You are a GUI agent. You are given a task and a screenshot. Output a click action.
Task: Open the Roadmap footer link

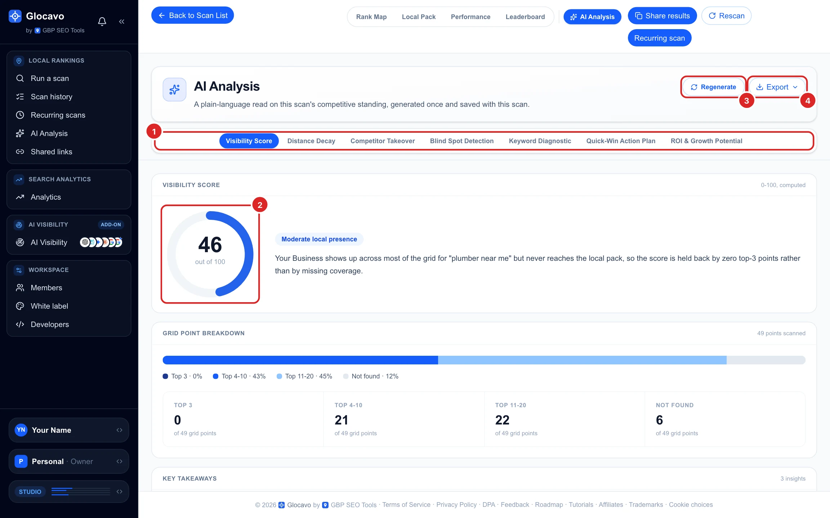coord(549,505)
